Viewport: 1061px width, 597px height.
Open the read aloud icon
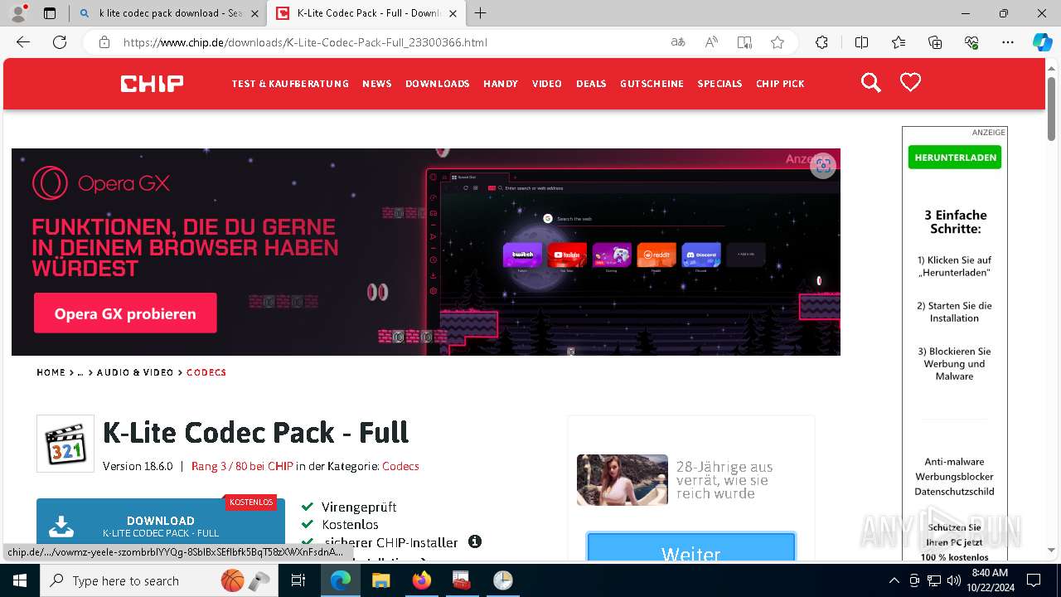[711, 42]
